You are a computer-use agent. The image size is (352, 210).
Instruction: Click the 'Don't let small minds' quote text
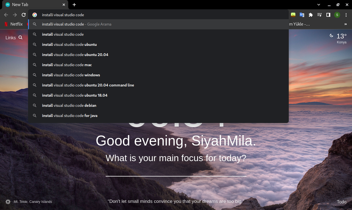point(176,201)
